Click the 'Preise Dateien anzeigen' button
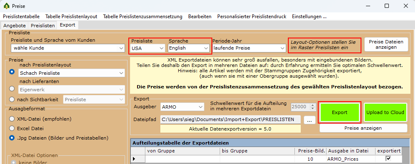The image size is (415, 164). (386, 45)
